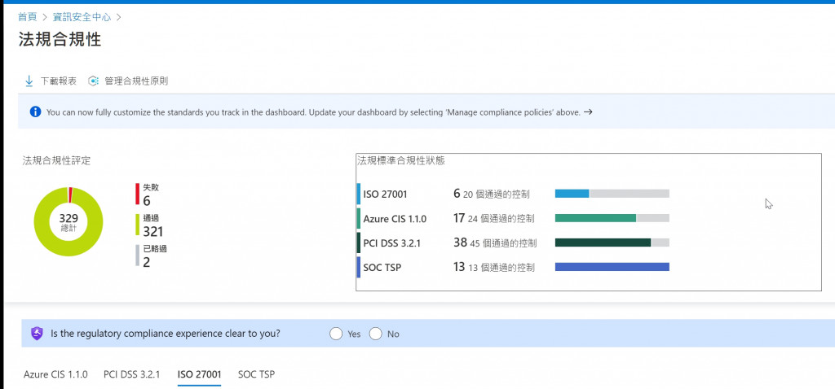Click ISO 27001 in compliance status list

[385, 194]
